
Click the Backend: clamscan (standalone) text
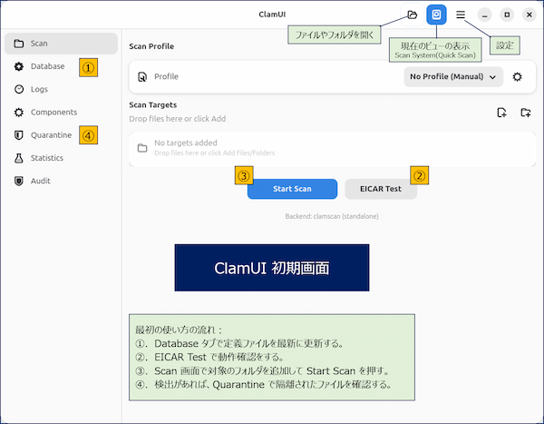tap(332, 216)
